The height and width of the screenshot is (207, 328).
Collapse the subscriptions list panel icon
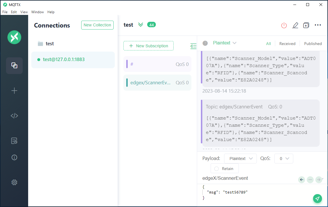click(x=193, y=46)
